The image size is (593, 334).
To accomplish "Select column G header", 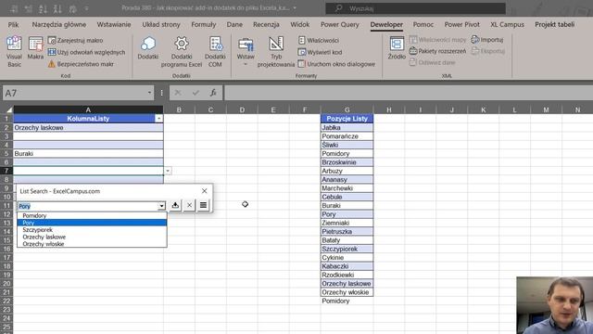I will point(347,109).
